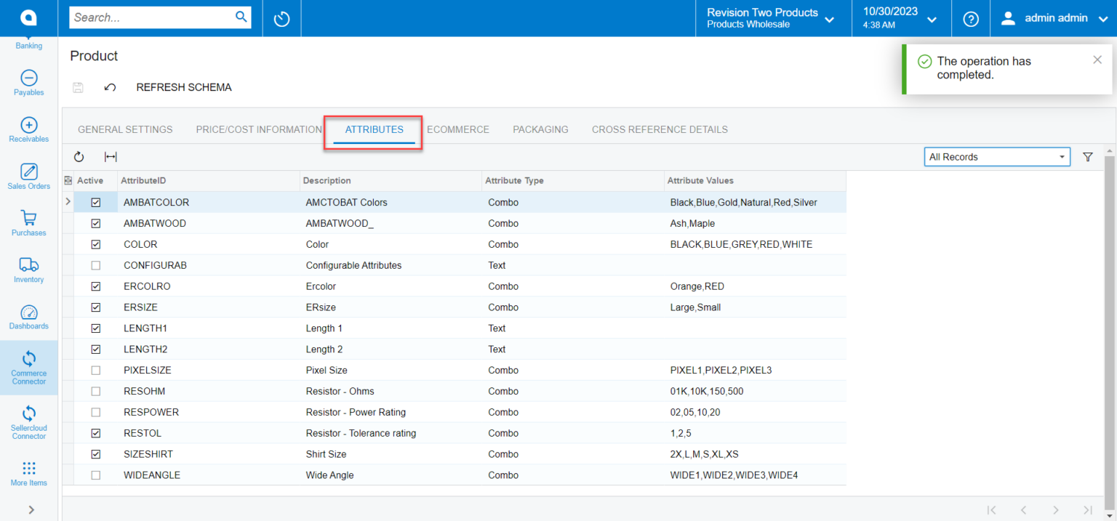Click the REFRESH SCHEMA button
1117x521 pixels.
tap(184, 87)
